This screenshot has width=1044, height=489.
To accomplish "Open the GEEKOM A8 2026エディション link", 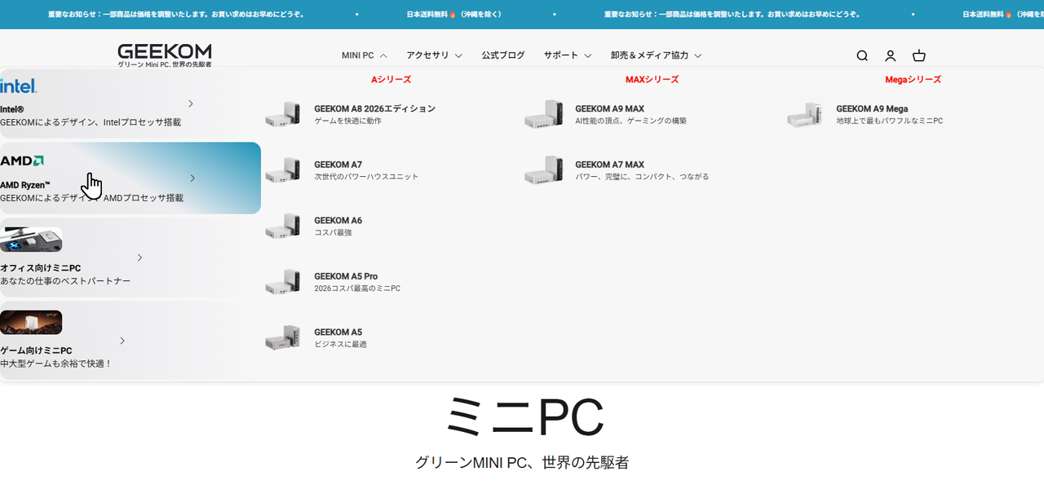I will [374, 108].
